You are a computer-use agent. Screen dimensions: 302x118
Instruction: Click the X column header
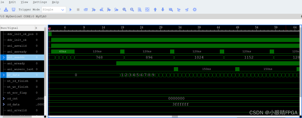tap(39, 28)
